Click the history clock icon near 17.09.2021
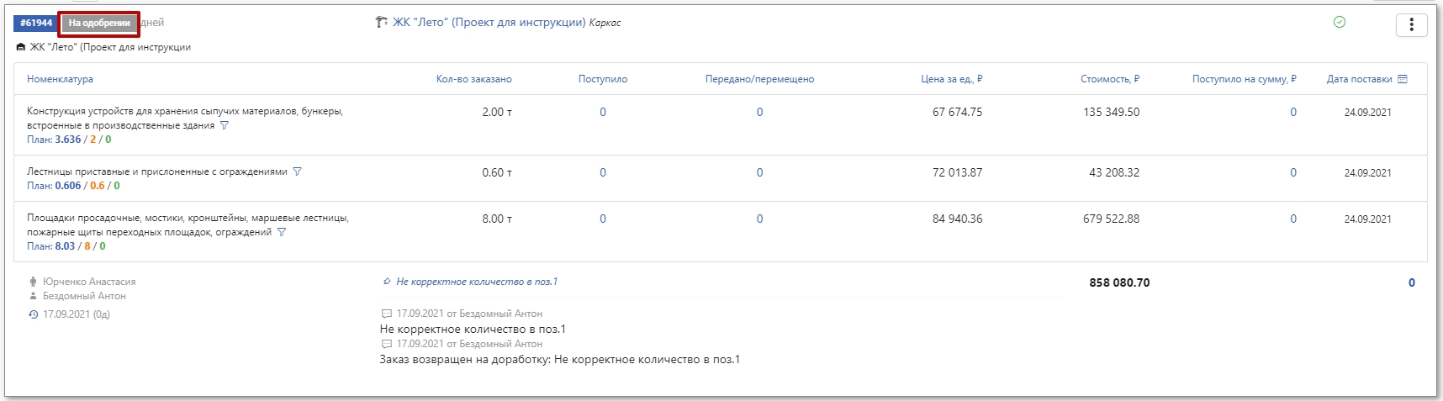 tap(33, 314)
